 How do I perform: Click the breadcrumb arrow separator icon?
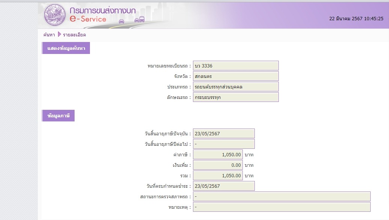(59, 34)
